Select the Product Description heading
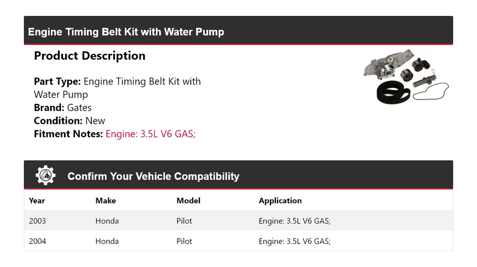This screenshot has height=267, width=477. tap(89, 56)
